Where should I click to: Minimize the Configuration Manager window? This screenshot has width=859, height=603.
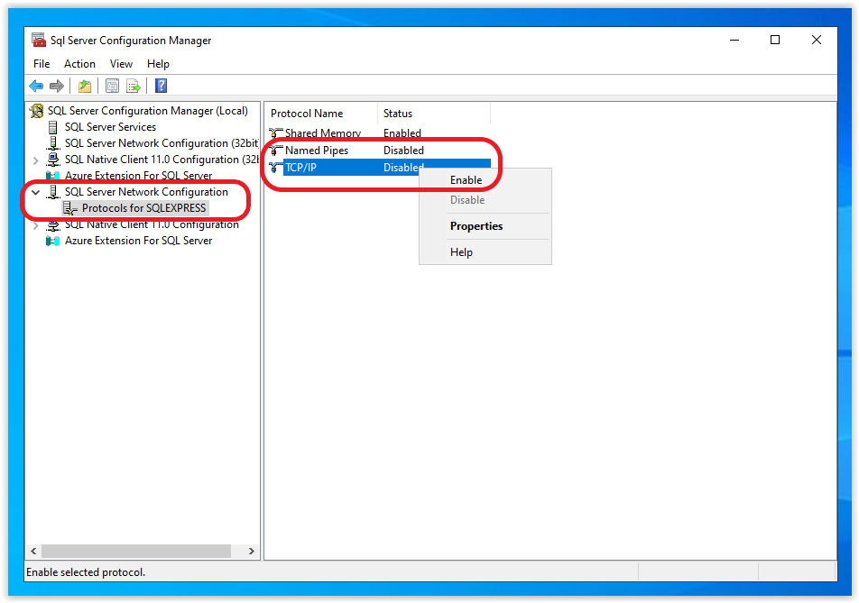(x=734, y=40)
